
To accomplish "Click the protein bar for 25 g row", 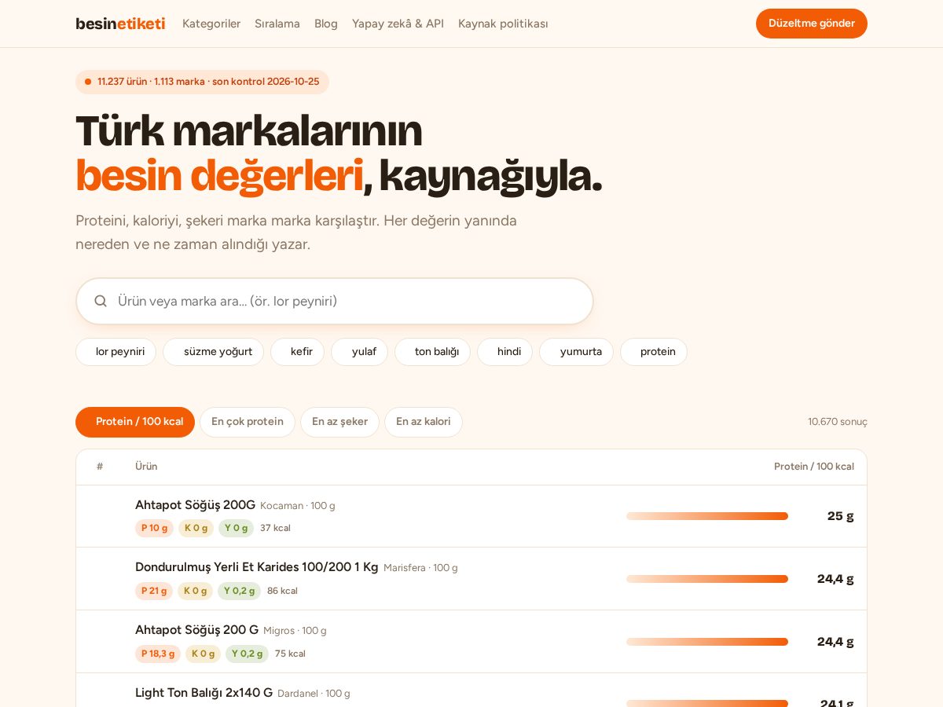I will (707, 516).
